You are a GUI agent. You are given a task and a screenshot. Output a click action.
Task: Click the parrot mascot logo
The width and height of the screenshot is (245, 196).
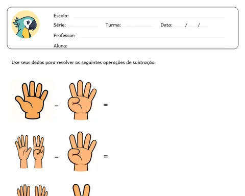coord(26,24)
